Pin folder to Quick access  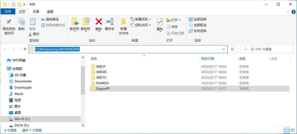point(9,26)
